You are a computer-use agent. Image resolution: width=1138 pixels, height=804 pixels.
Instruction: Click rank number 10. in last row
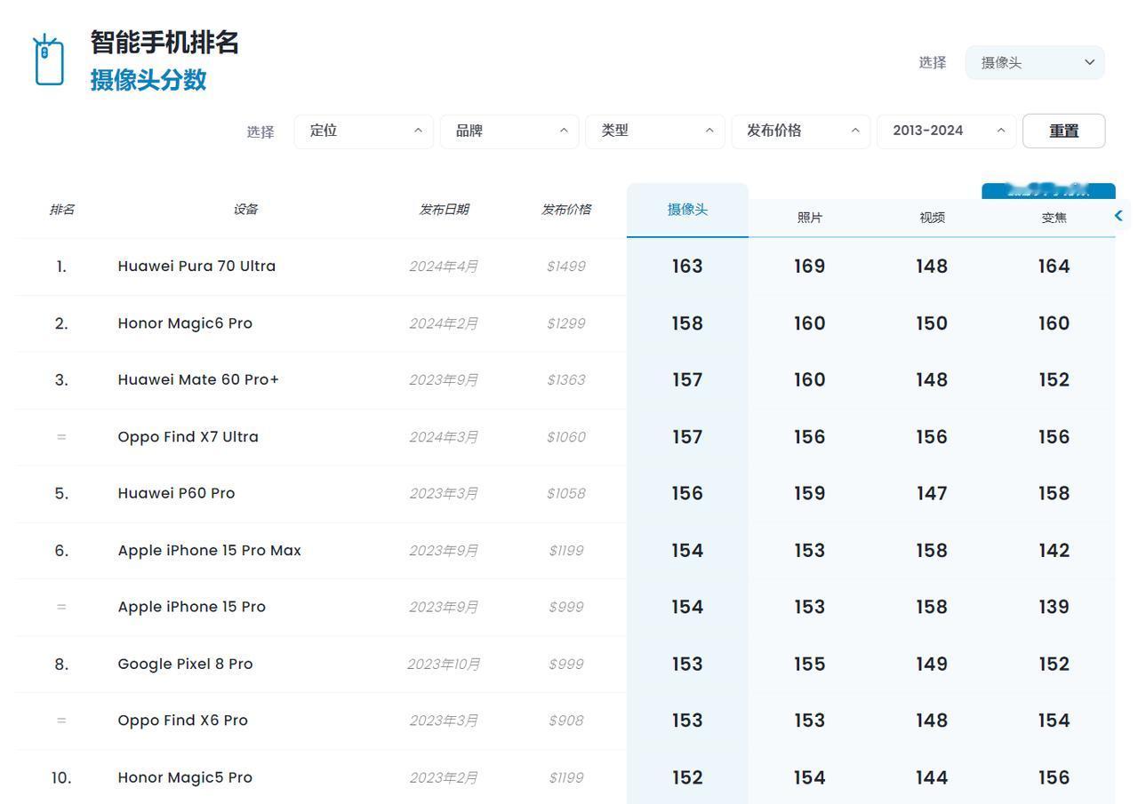[61, 777]
